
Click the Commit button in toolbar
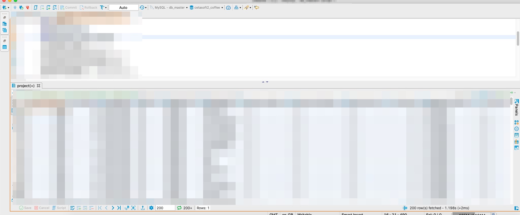68,7
